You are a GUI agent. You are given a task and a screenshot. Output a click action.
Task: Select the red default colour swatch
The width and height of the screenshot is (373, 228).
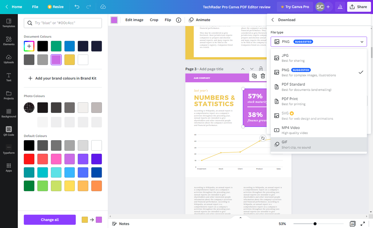tap(29, 159)
